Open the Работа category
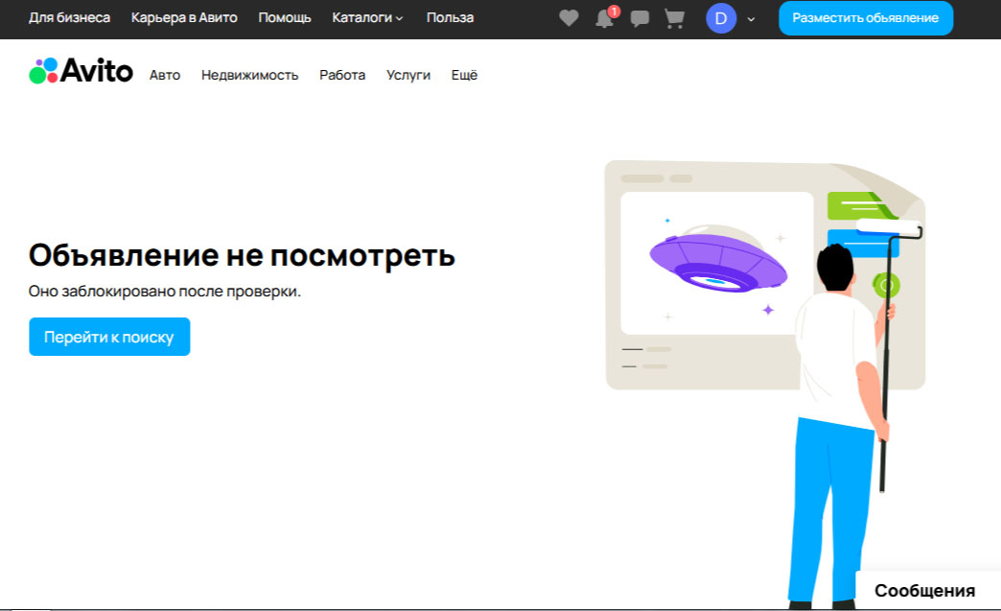Screen dimensions: 1001x611 (x=342, y=75)
